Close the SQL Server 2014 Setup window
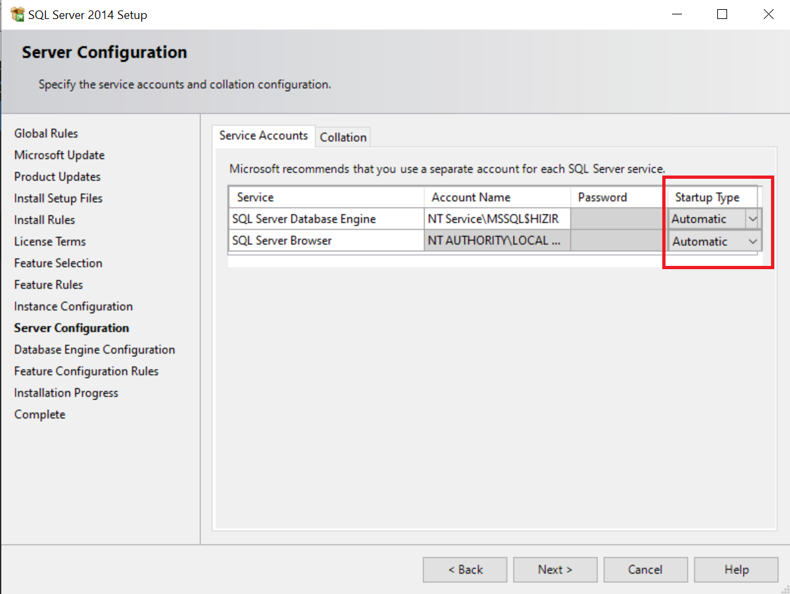790x594 pixels. point(769,14)
